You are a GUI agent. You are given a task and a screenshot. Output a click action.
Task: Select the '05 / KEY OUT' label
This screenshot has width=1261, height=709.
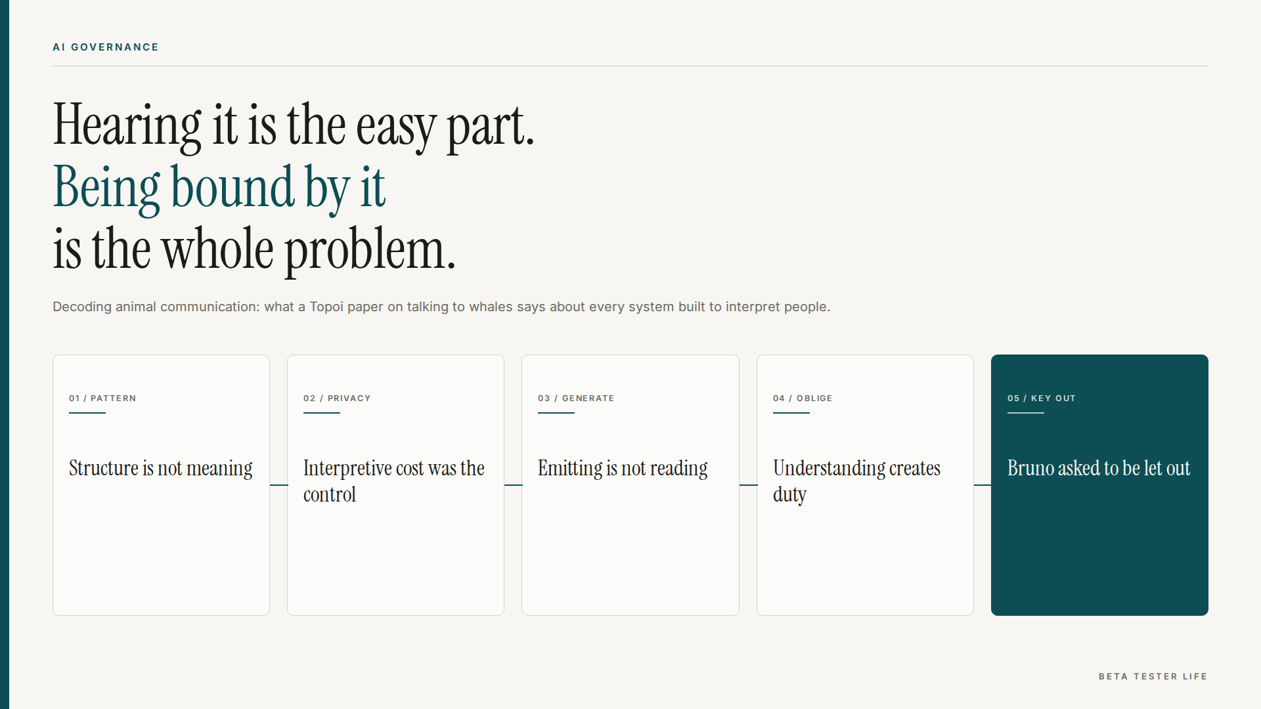pyautogui.click(x=1042, y=398)
